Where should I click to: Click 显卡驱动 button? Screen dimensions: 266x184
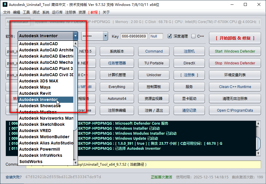pos(189,98)
